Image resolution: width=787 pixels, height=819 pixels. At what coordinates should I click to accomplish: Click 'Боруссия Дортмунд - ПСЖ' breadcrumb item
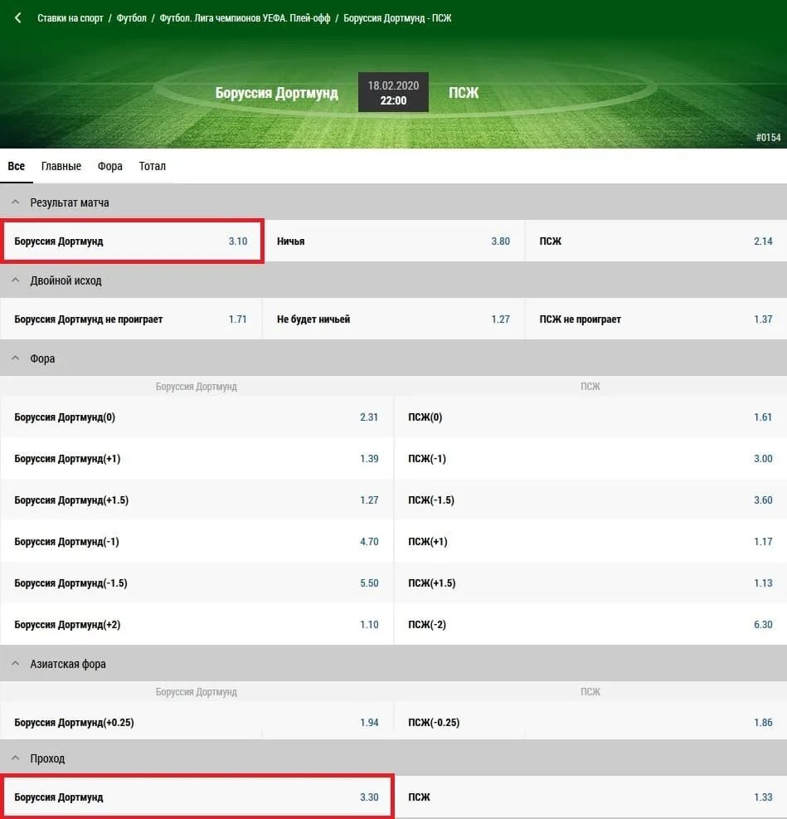(x=397, y=18)
